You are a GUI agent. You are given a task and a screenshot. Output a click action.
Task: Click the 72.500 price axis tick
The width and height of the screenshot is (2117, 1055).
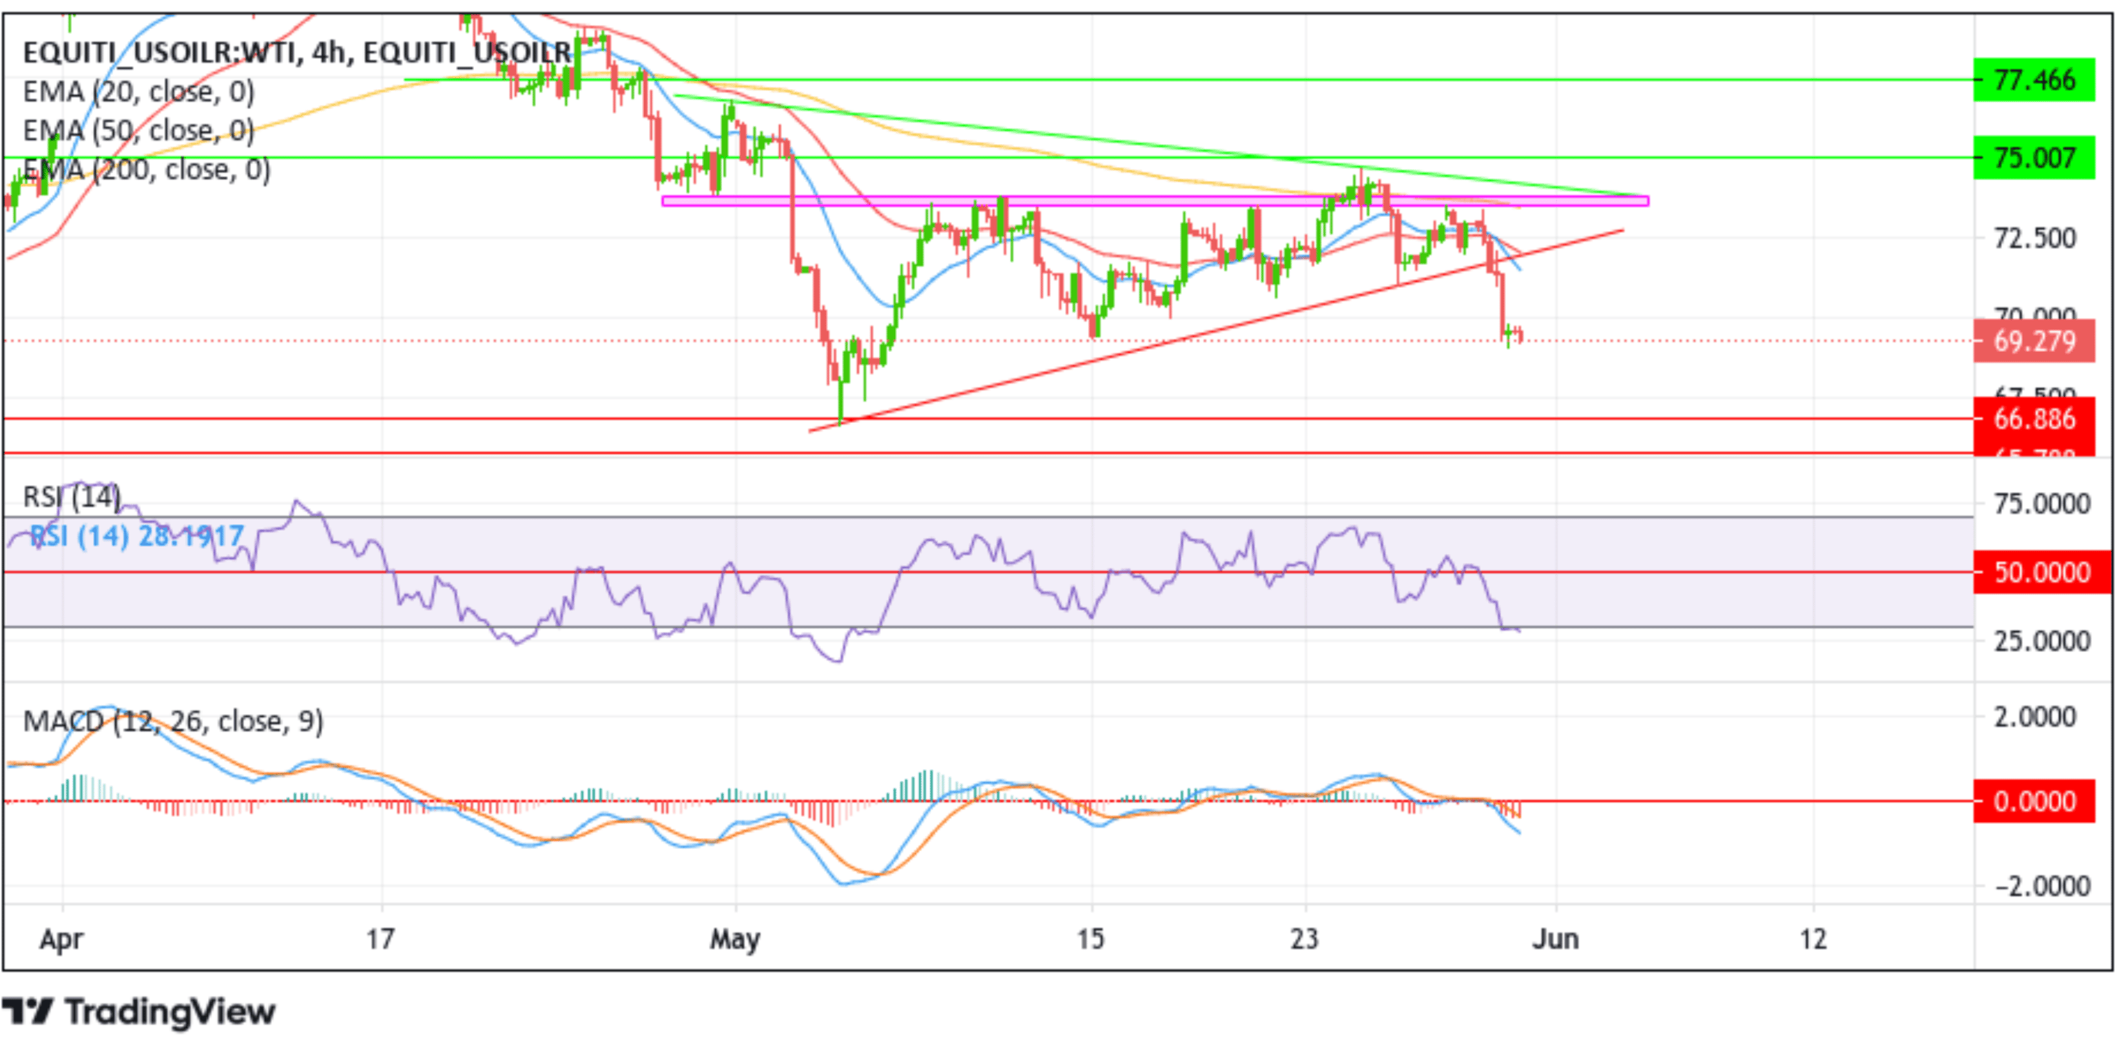point(2035,238)
